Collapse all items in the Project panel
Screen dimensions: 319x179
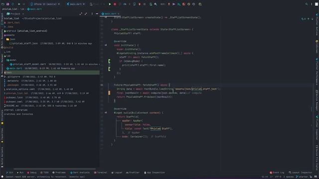(x=86, y=14)
